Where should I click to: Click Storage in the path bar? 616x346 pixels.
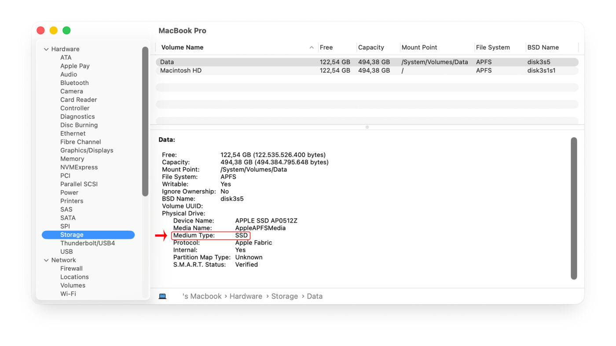pyautogui.click(x=284, y=296)
